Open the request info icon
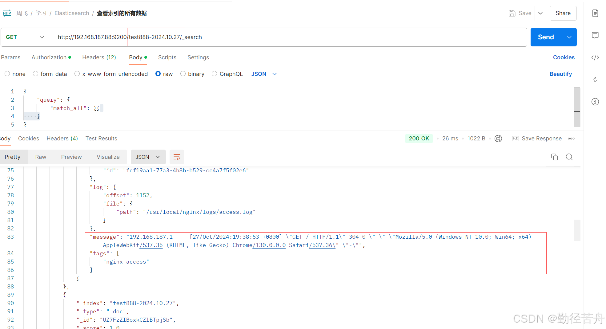Screen dimensions: 606x329 pyautogui.click(x=595, y=102)
